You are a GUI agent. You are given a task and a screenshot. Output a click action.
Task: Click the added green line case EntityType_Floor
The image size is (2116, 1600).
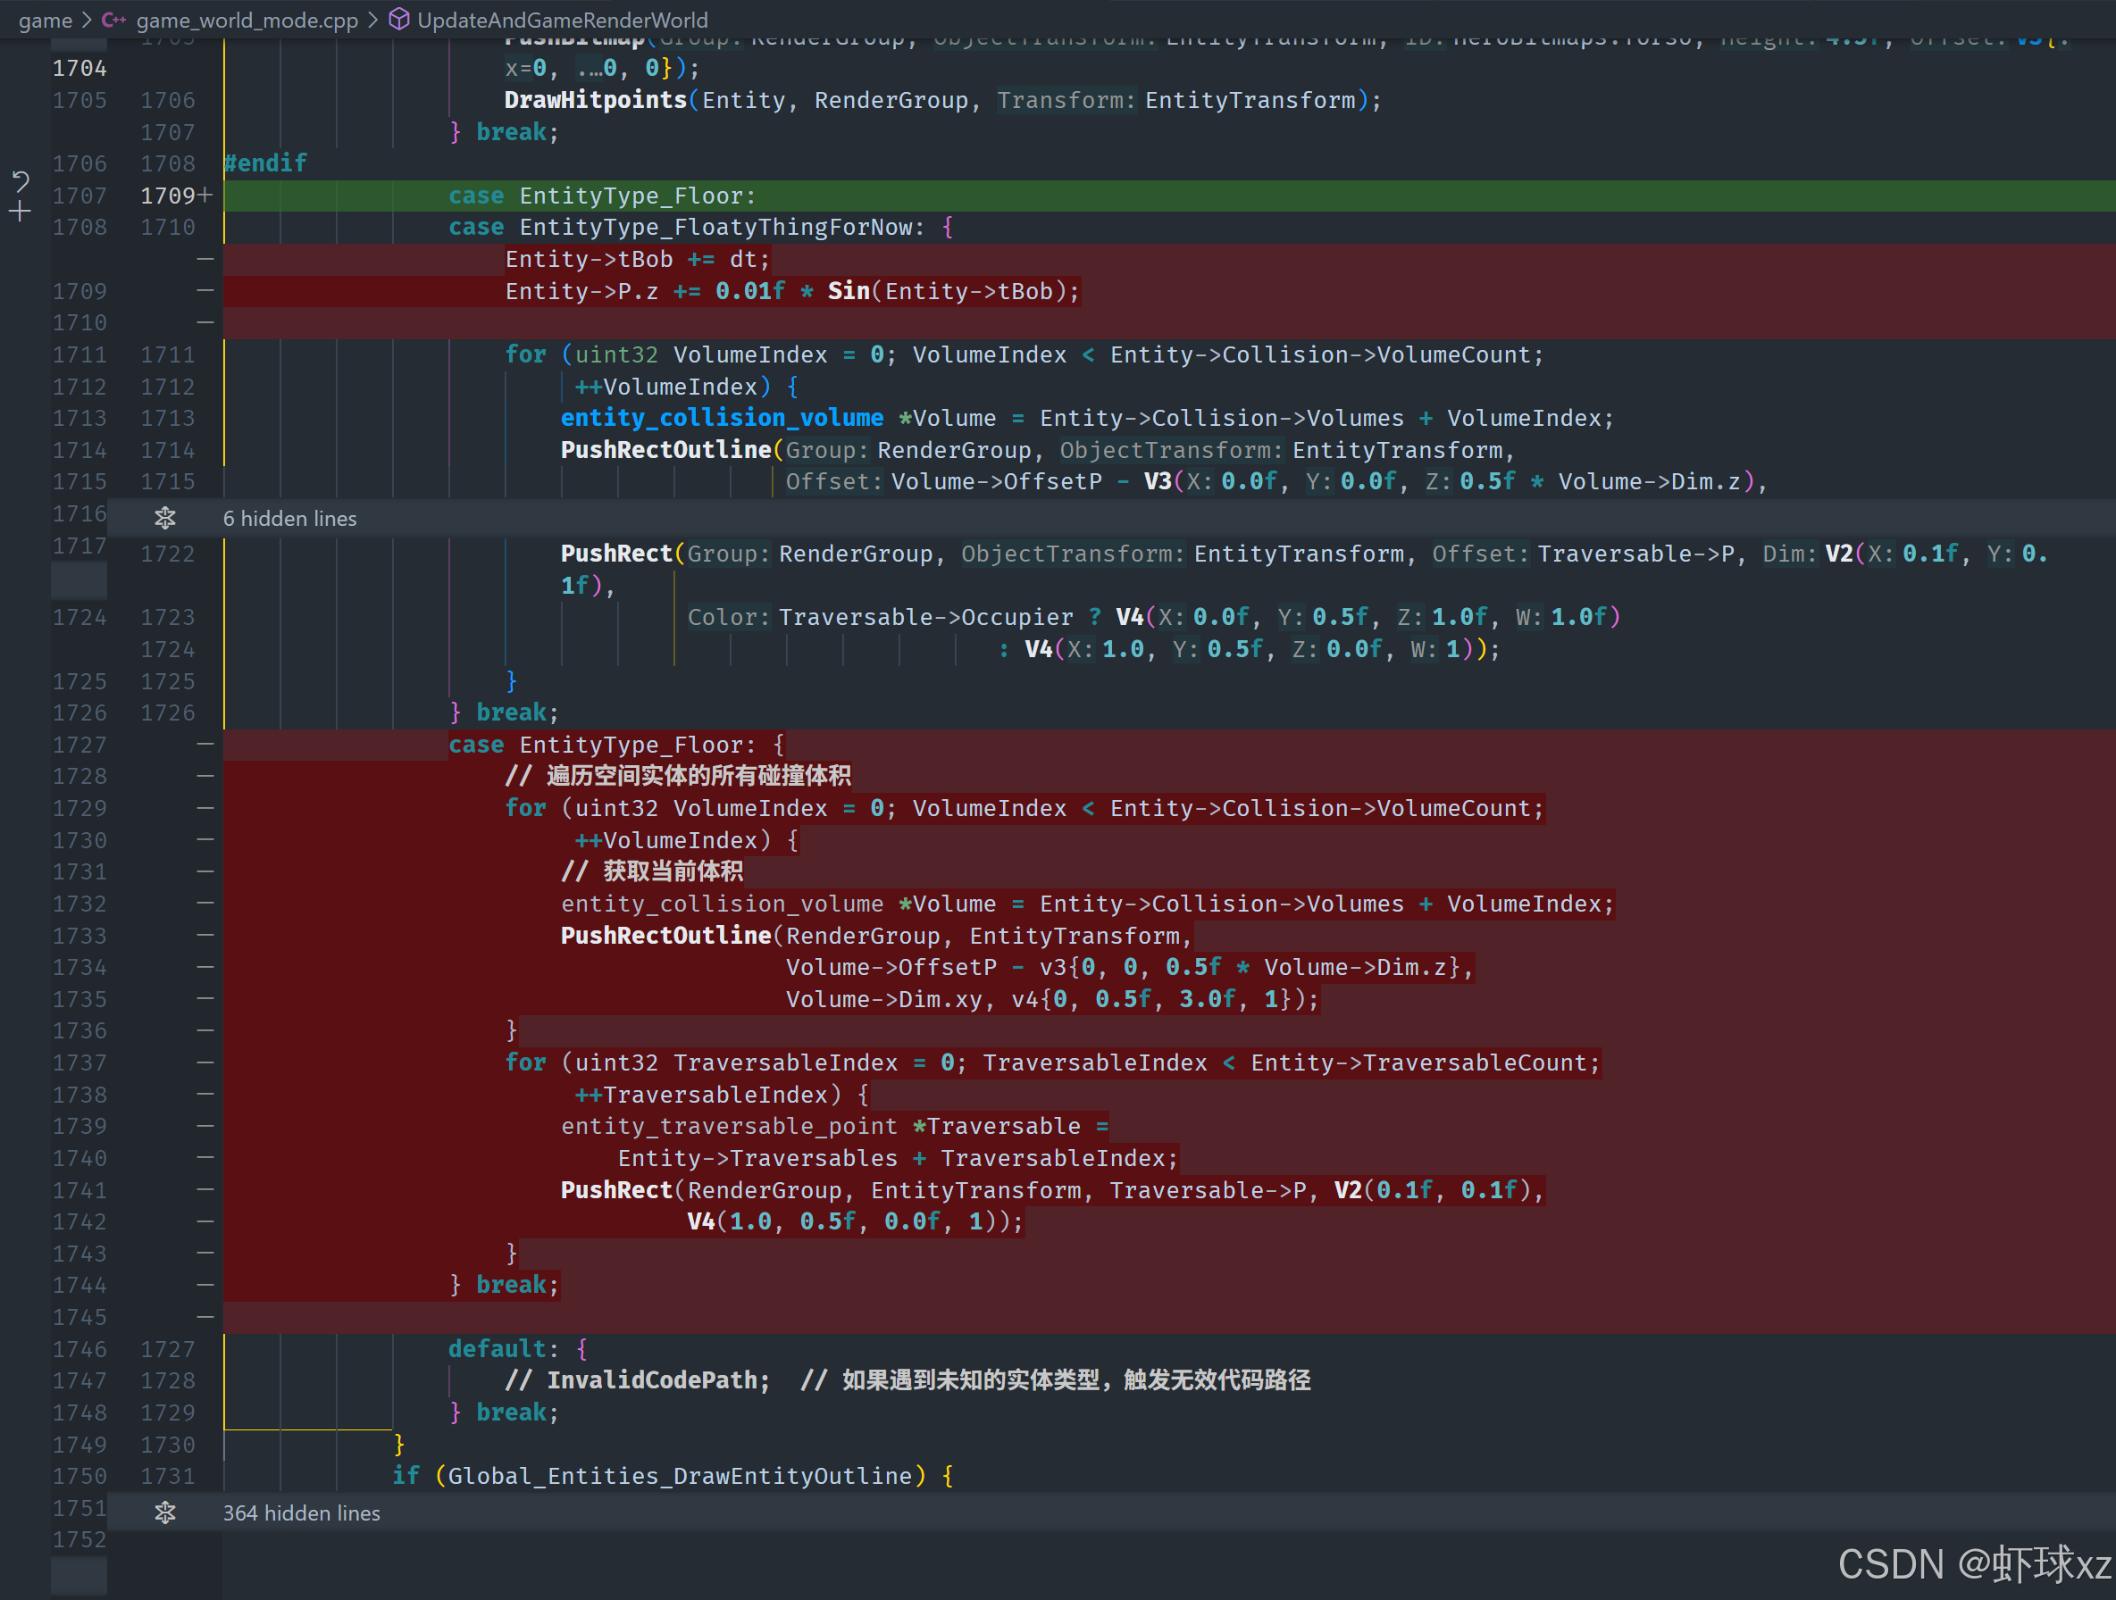pyautogui.click(x=637, y=196)
